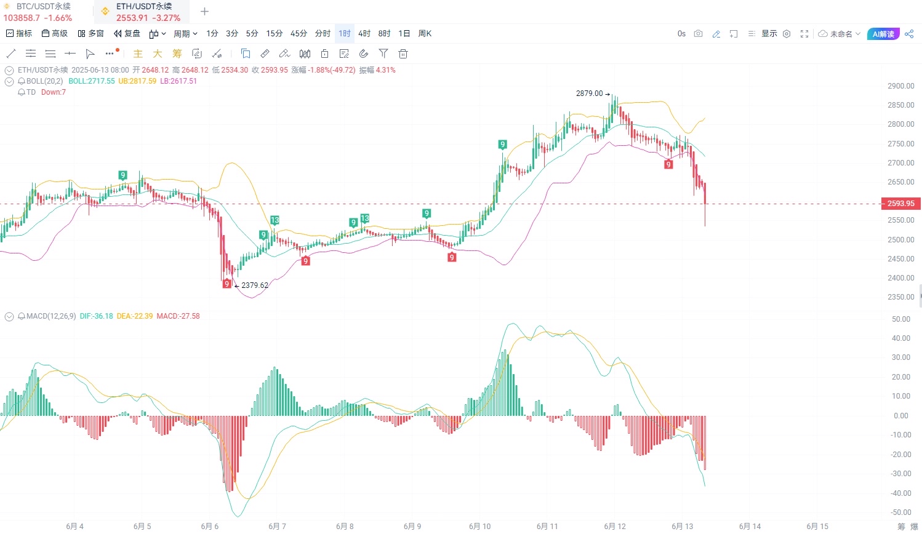Open the 指标 indicators button

18,34
